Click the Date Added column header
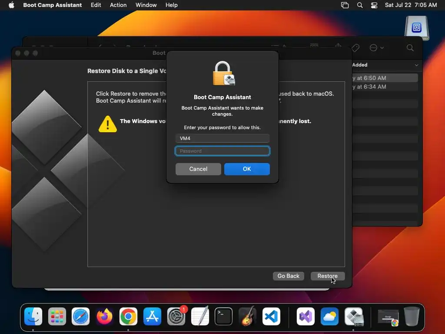 [x=359, y=65]
